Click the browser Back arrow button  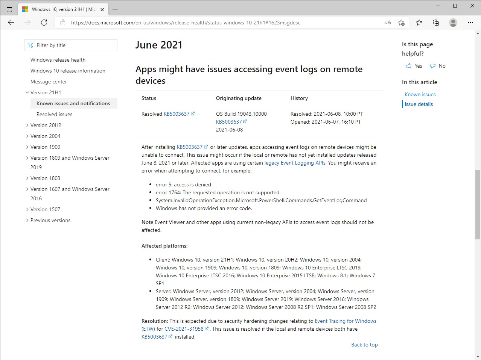(x=11, y=23)
